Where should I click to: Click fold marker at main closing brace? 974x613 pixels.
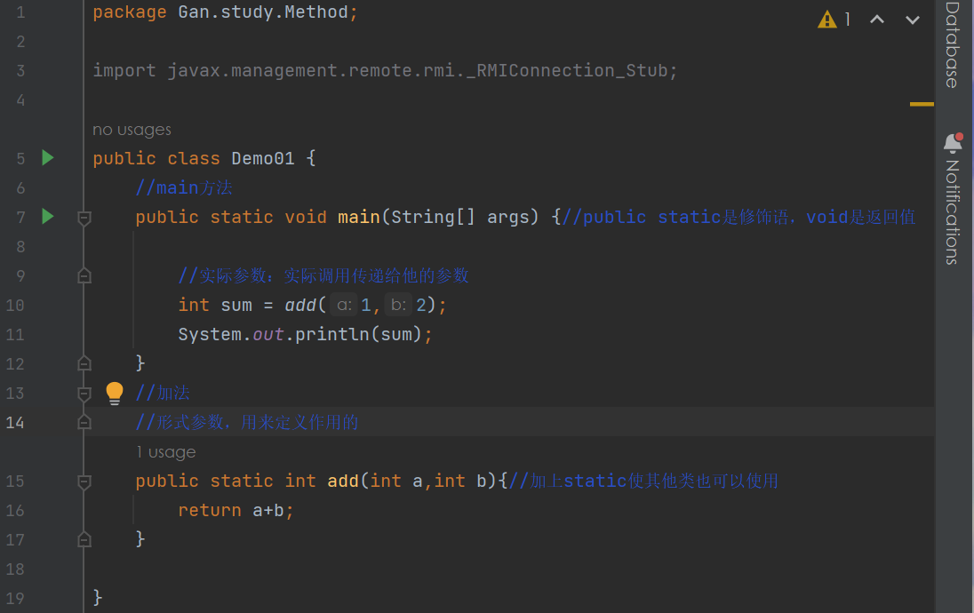click(84, 362)
